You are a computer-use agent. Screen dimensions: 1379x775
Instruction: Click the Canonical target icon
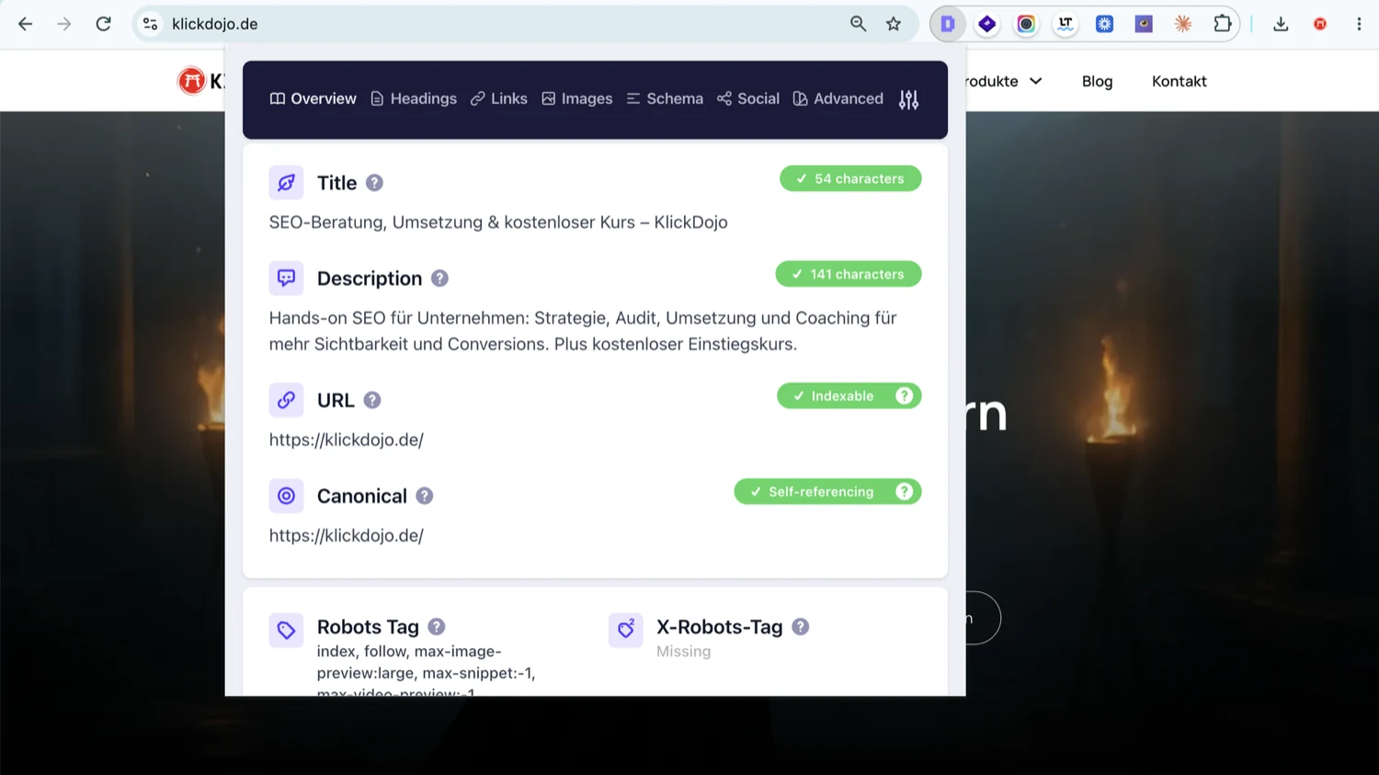pos(286,496)
